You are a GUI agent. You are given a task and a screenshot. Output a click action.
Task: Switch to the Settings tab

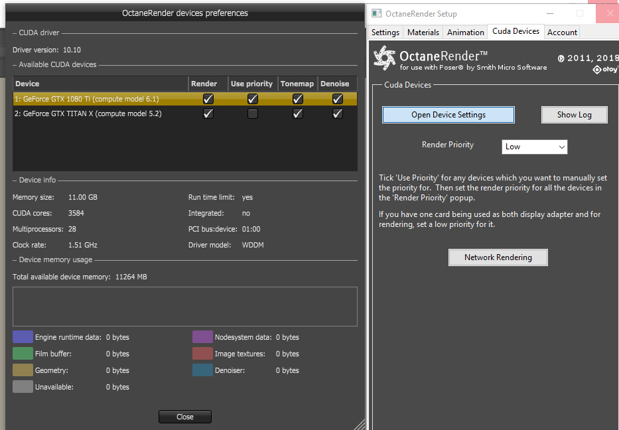[385, 33]
